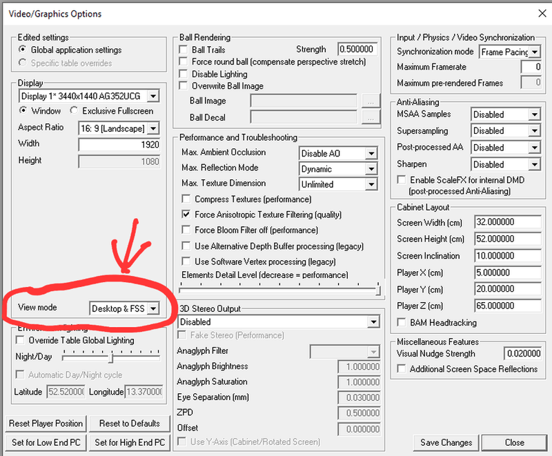The image size is (552, 456).
Task: Browse for Ball Image file
Action: tap(371, 101)
